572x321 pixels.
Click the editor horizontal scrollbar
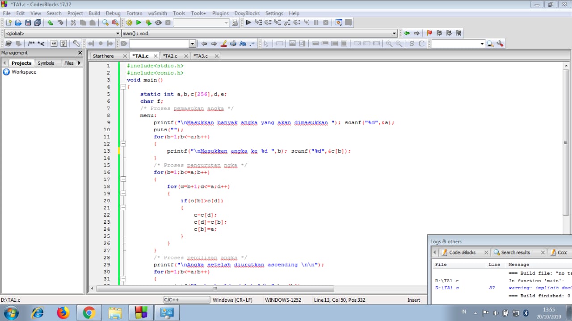click(x=214, y=289)
